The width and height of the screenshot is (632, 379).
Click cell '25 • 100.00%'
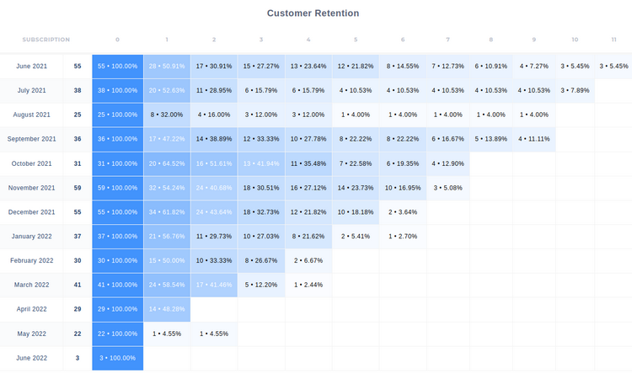point(118,115)
